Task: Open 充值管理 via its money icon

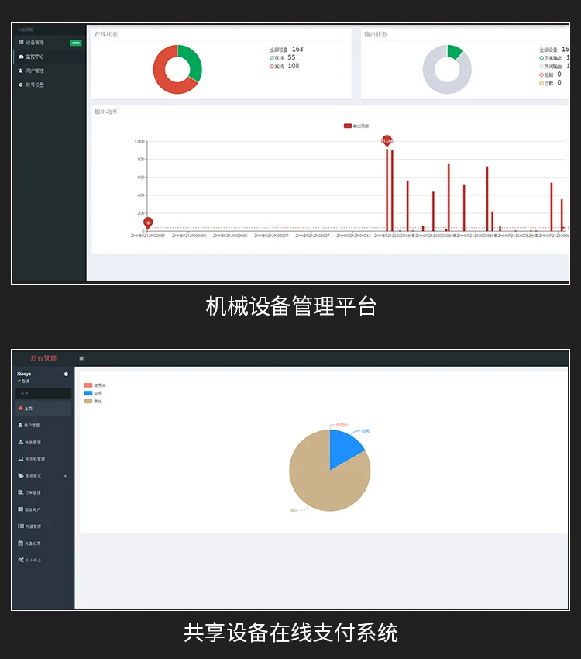Action: tap(21, 526)
